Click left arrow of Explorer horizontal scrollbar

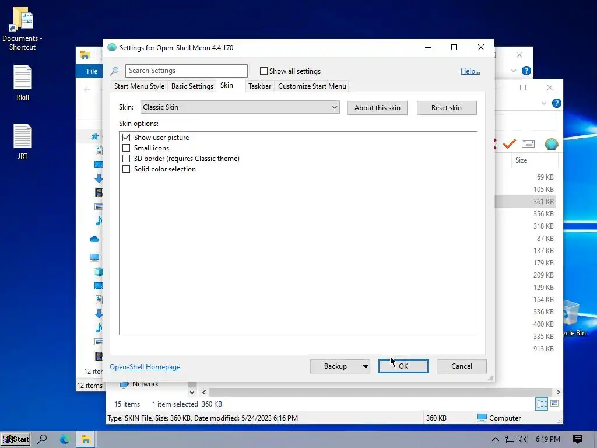204,392
